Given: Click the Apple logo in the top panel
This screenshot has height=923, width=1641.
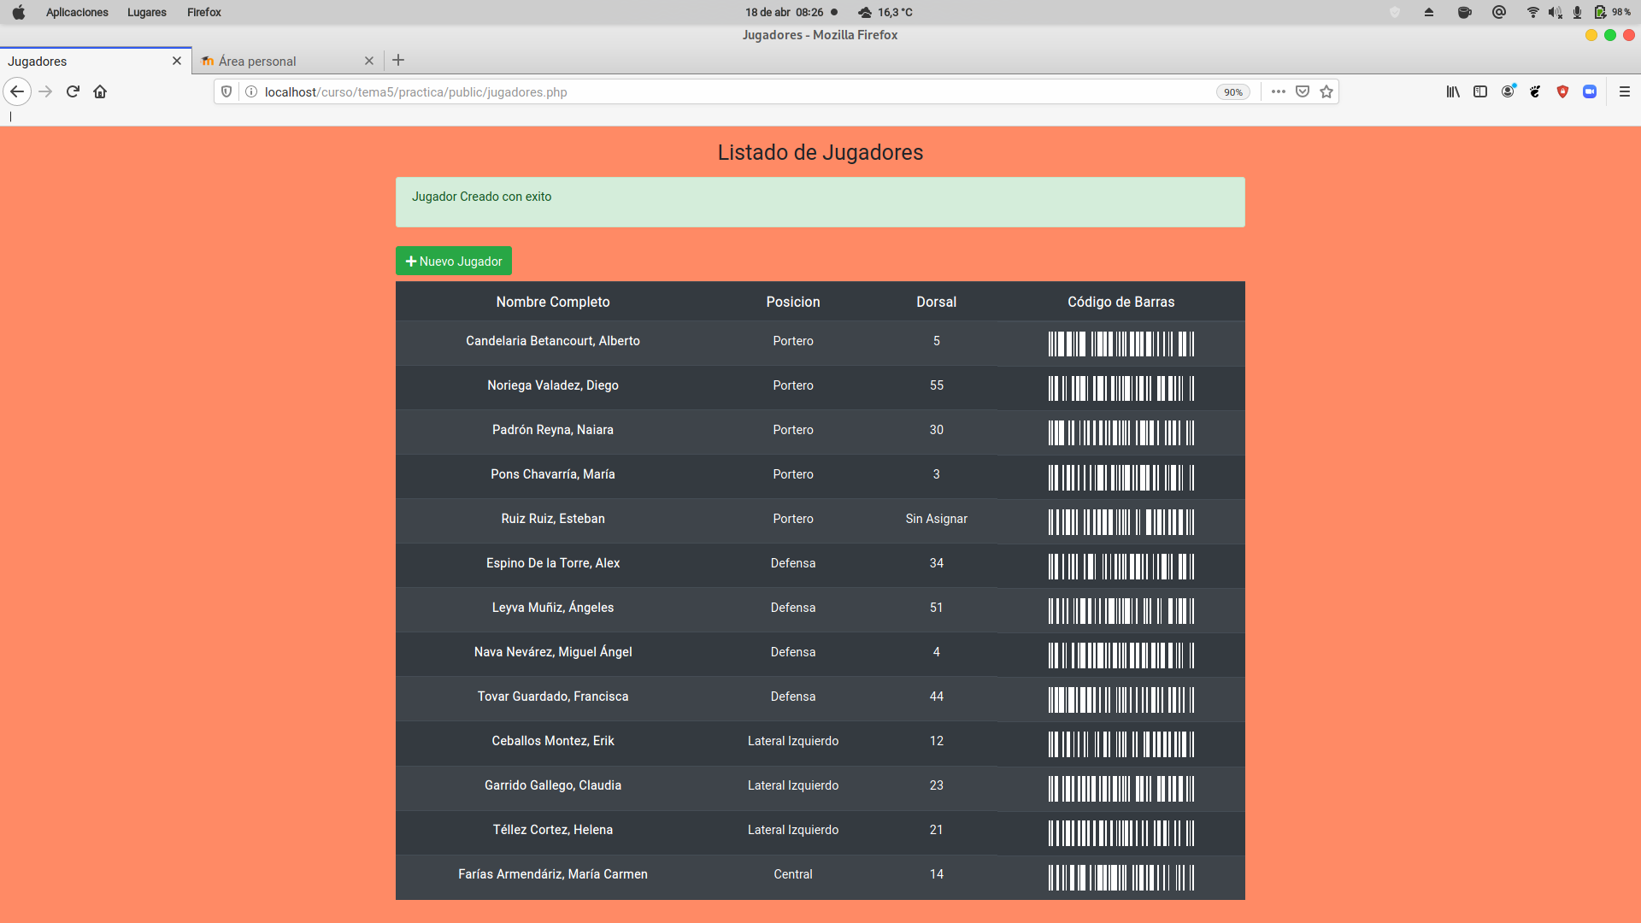Looking at the screenshot, I should [19, 12].
